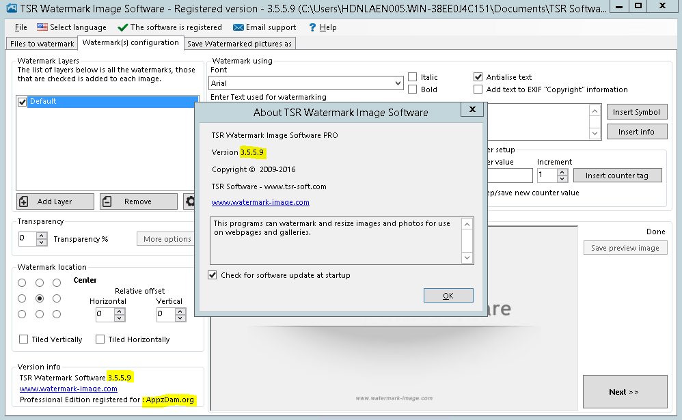Close the About dialog with X
The image size is (682, 420).
pyautogui.click(x=472, y=109)
